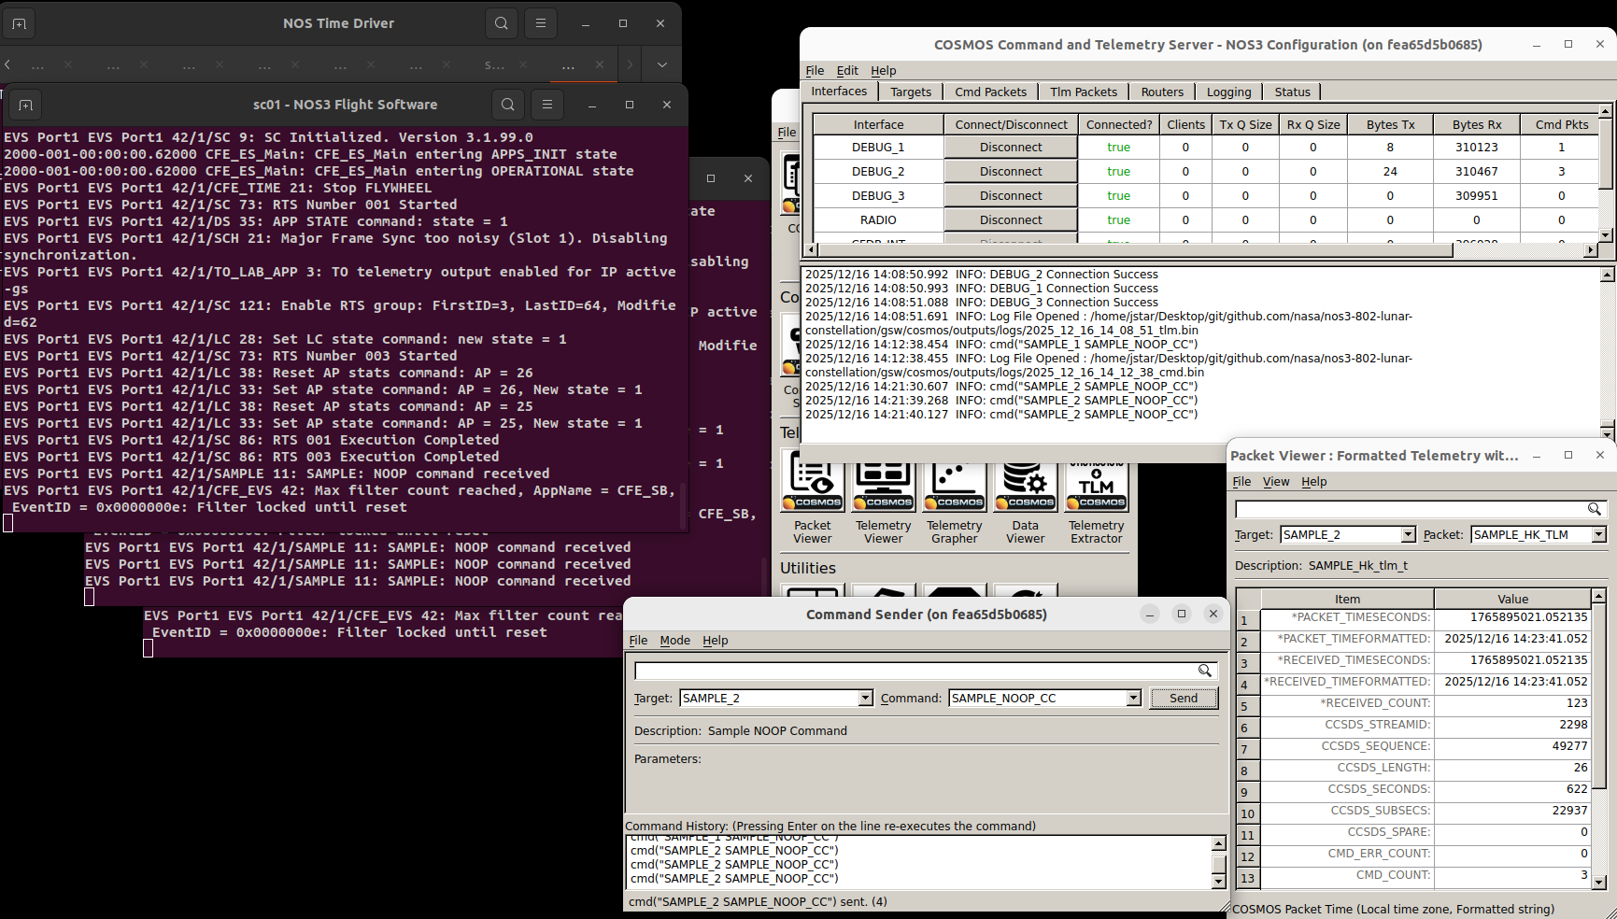Open Edit menu in COSMOS Server window
This screenshot has height=919, width=1617.
(x=847, y=70)
